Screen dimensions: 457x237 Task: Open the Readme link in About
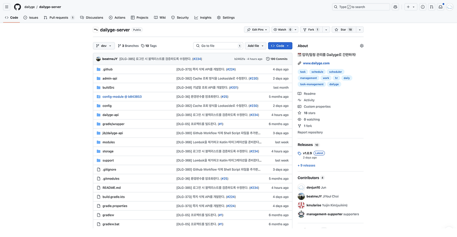click(307, 94)
